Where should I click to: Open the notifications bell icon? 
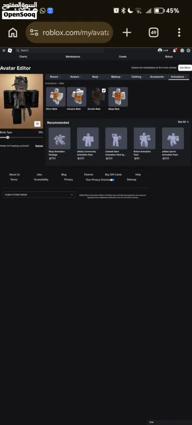click(175, 50)
